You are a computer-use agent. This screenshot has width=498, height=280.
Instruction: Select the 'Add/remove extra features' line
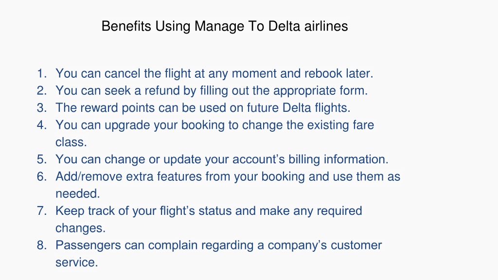click(x=228, y=176)
